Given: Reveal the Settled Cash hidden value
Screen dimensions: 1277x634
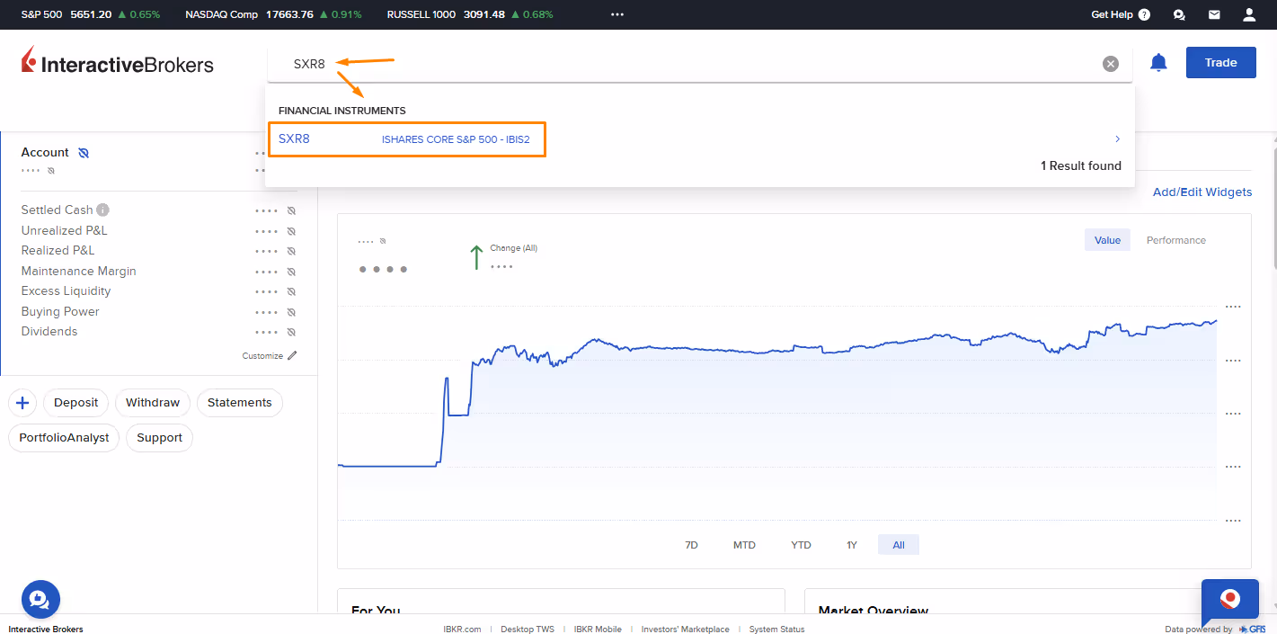Looking at the screenshot, I should (x=291, y=210).
